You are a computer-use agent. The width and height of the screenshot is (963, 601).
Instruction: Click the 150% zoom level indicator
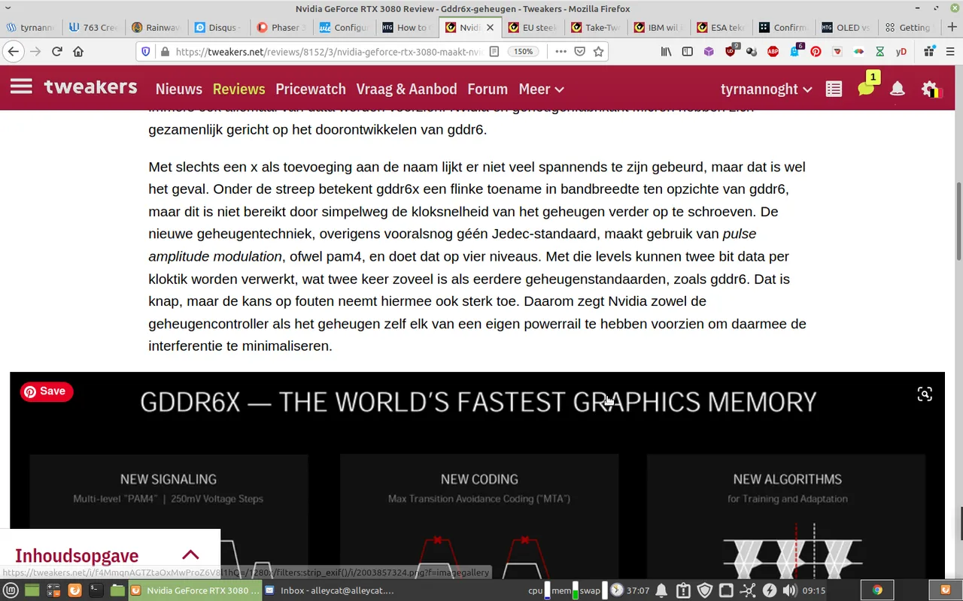[523, 52]
